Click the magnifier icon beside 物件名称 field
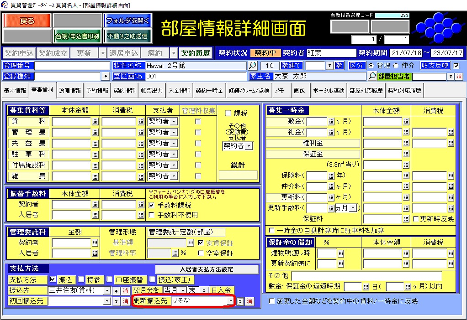This screenshot has height=320, width=467. [253, 66]
